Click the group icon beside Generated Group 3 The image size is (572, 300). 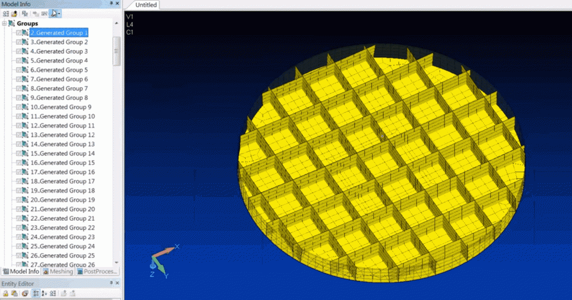pyautogui.click(x=25, y=51)
